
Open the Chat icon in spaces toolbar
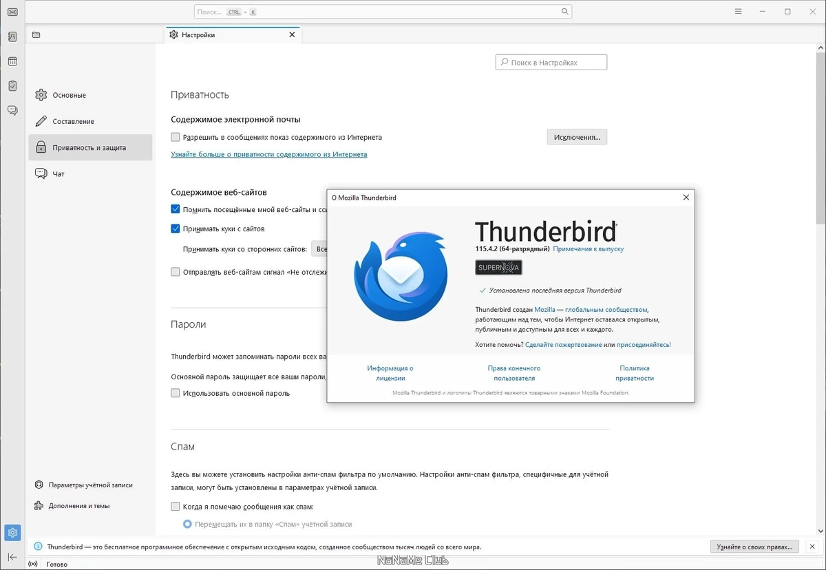(12, 110)
